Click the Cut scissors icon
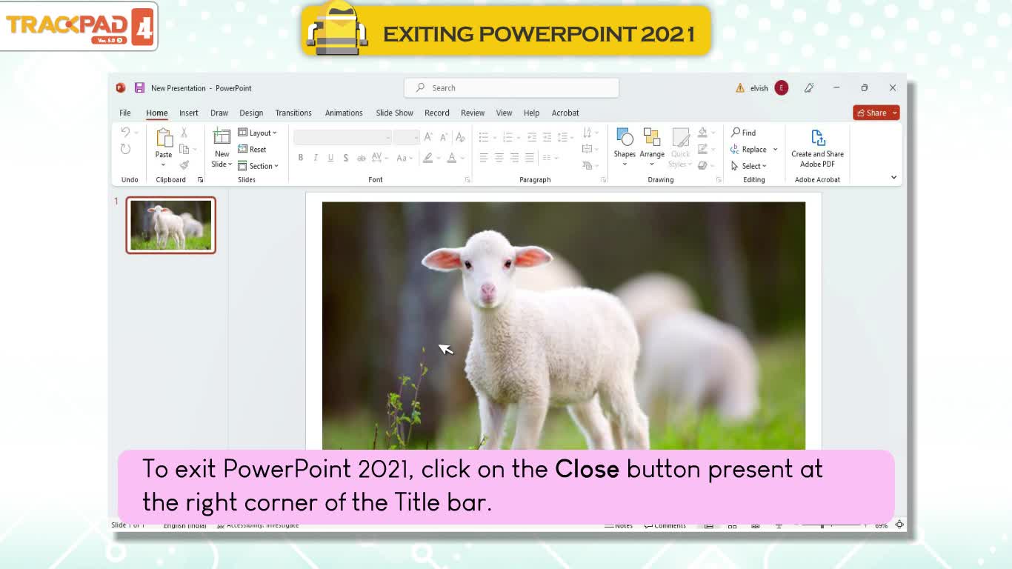The height and width of the screenshot is (569, 1012). pos(184,133)
